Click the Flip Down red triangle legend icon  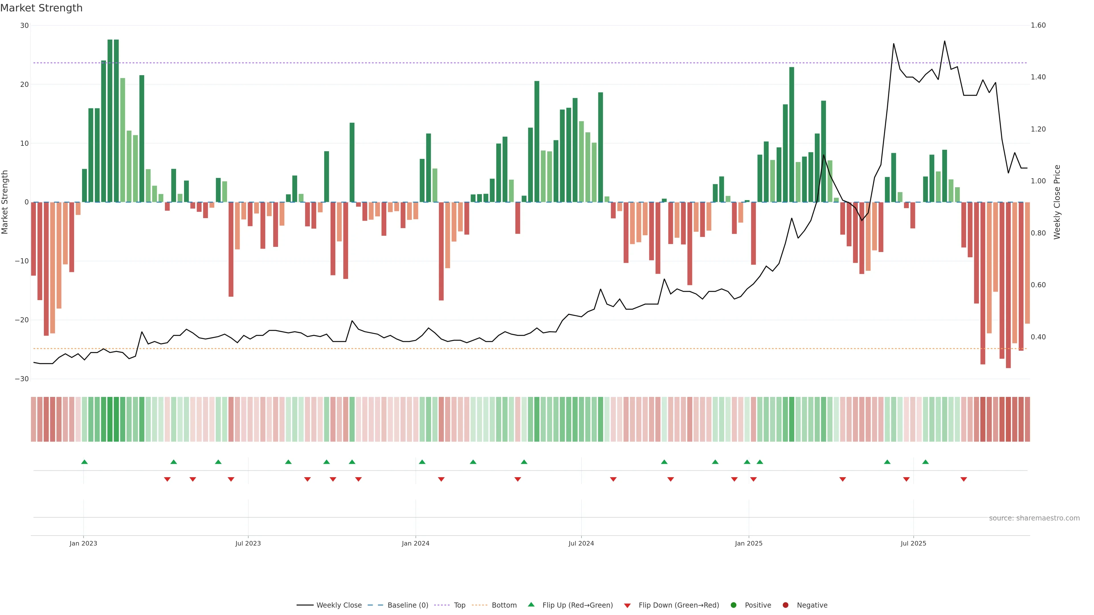(x=627, y=605)
